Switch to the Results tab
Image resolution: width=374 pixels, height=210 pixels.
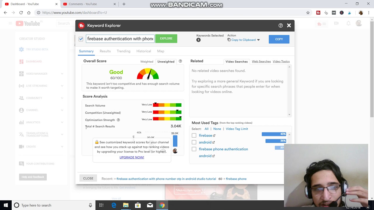tap(105, 51)
